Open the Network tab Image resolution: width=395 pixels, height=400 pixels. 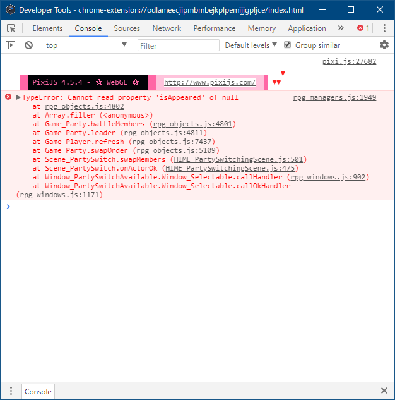(x=167, y=28)
